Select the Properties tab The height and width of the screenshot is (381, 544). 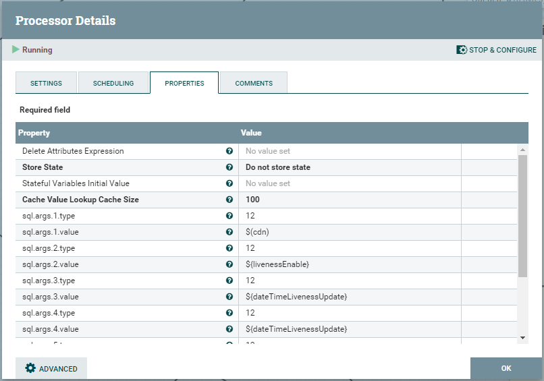184,83
